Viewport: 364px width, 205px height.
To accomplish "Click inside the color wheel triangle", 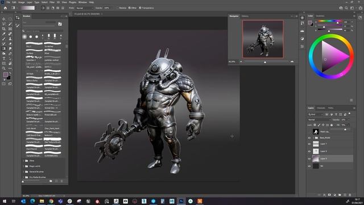I will click(x=332, y=56).
